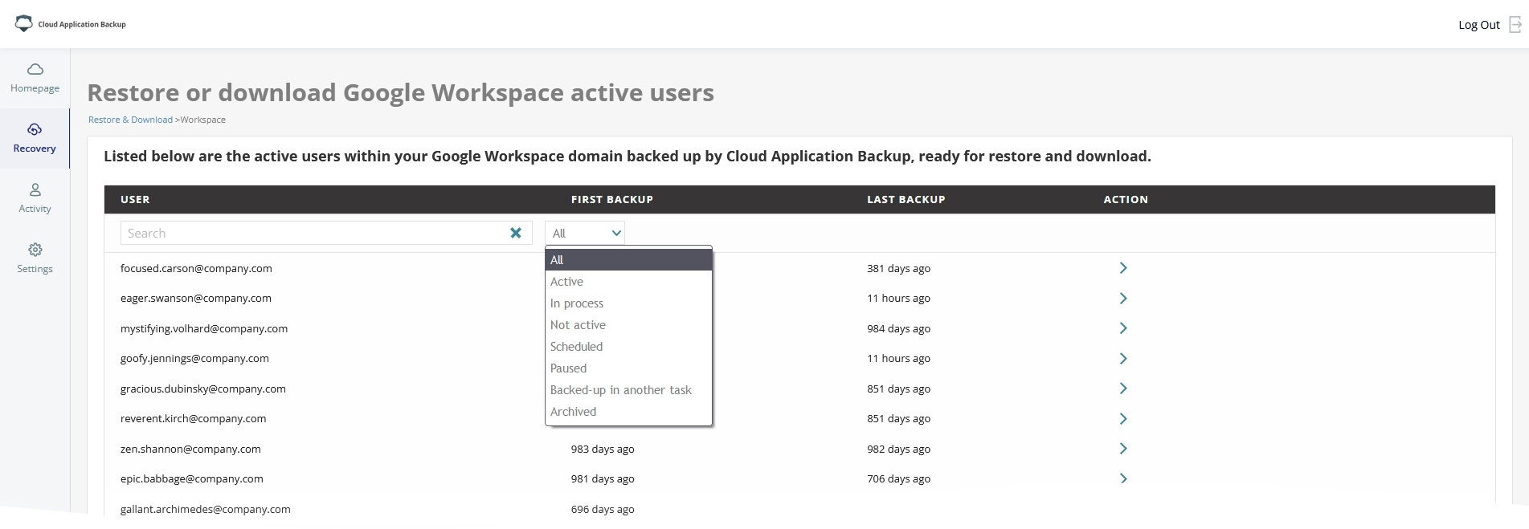Select the Archived status option
This screenshot has width=1529, height=529.
pyautogui.click(x=628, y=412)
